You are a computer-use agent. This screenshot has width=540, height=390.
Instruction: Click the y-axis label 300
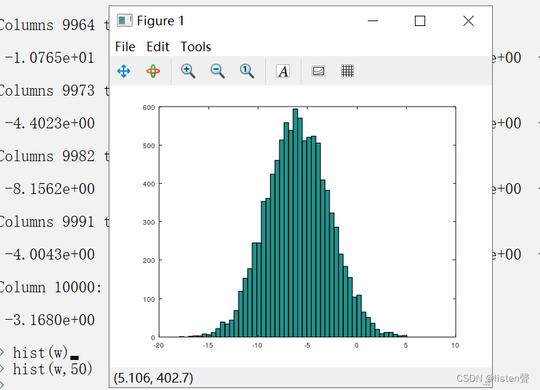click(148, 223)
